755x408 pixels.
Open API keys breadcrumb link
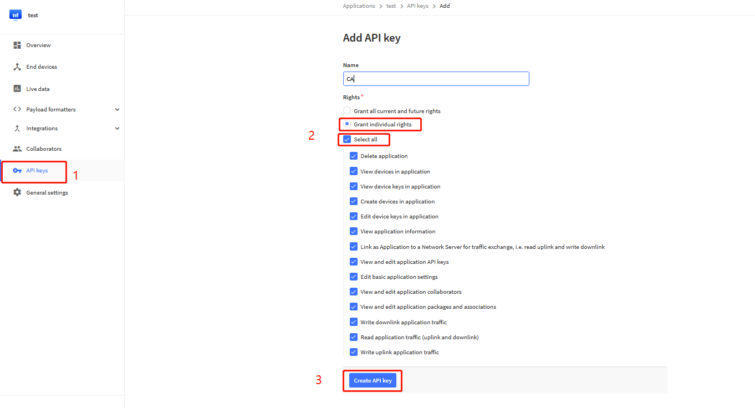(417, 6)
